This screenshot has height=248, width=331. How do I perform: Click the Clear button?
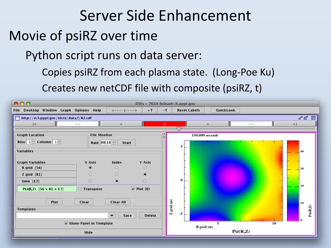[x=84, y=202]
